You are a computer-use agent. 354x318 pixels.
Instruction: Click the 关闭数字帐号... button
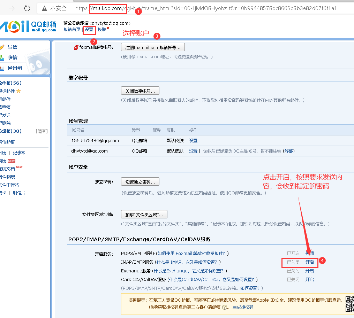click(x=140, y=91)
